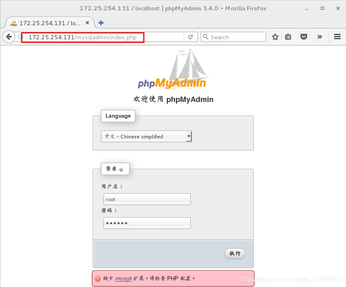Click the browser back arrow button

coord(9,37)
